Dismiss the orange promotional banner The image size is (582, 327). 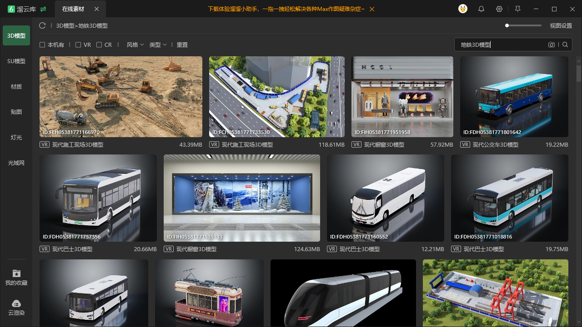tap(372, 9)
